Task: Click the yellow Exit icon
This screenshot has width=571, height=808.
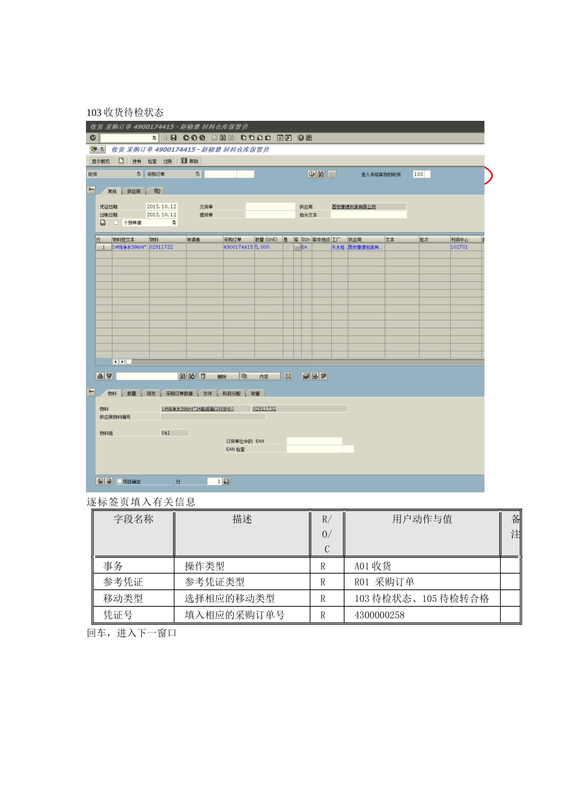Action: click(194, 138)
